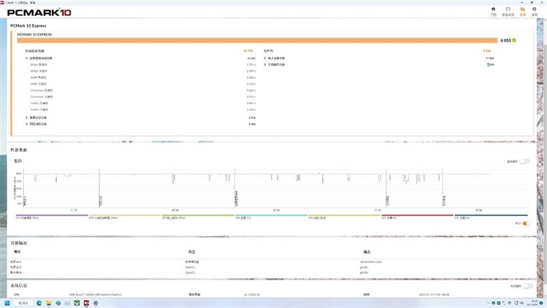Open the taskbar search box
This screenshot has height=308, width=547.
[23, 303]
